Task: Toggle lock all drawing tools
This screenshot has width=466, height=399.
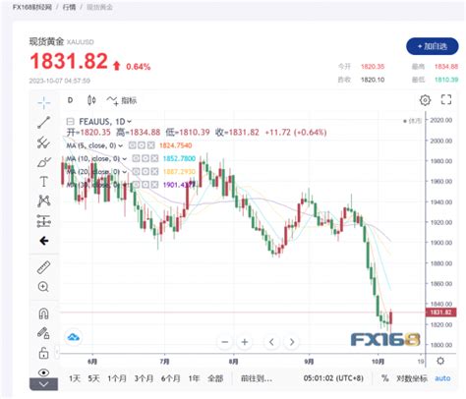Action: coord(44,353)
